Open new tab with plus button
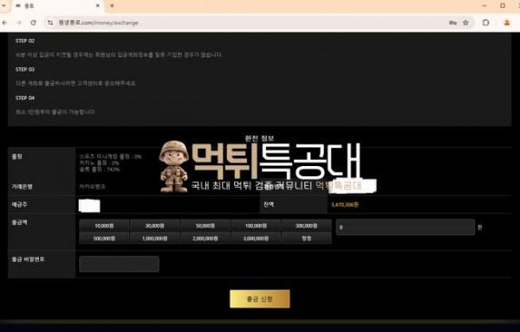This screenshot has width=520, height=332. click(112, 6)
